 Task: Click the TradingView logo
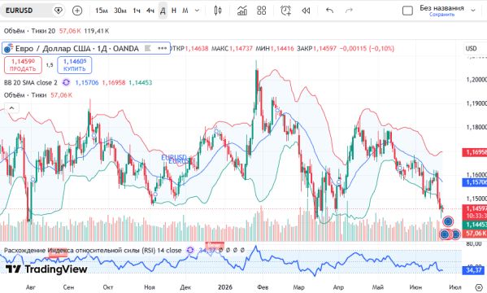tap(46, 269)
